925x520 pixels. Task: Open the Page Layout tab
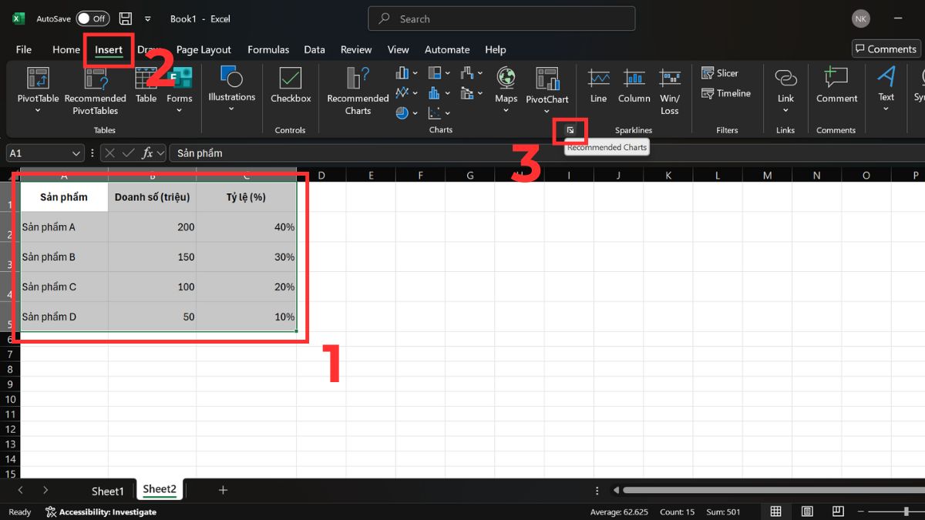pos(203,49)
